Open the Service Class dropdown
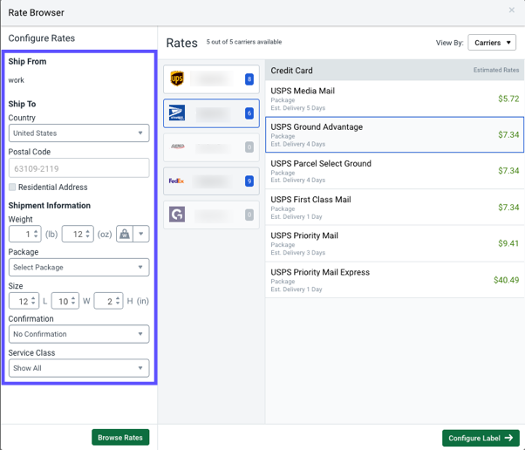 pos(79,368)
